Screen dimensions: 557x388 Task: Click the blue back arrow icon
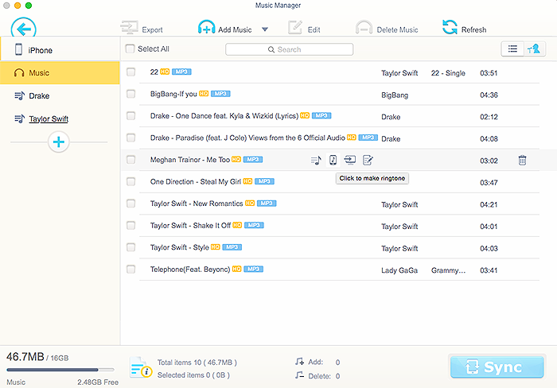tap(23, 28)
